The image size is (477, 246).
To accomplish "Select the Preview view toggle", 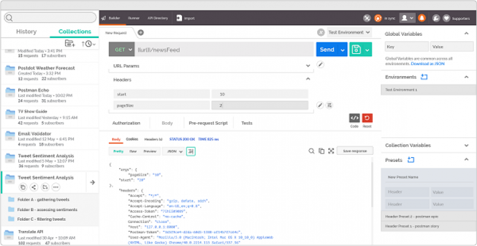I will coord(150,151).
